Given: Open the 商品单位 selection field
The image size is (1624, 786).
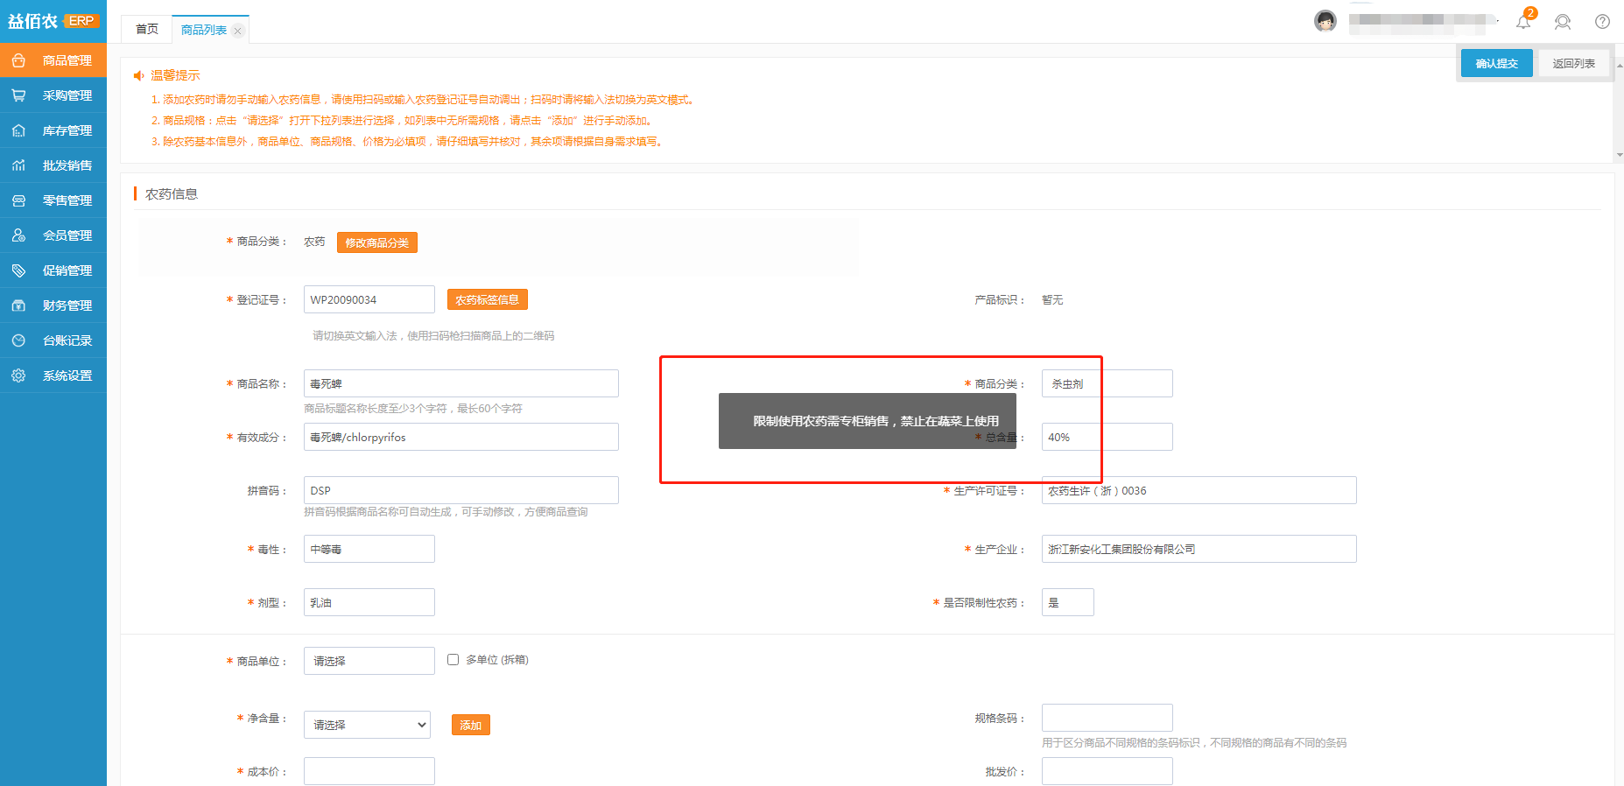Looking at the screenshot, I should (x=369, y=661).
